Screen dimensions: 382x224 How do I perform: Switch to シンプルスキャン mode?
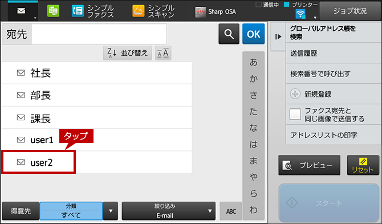[x=153, y=11]
